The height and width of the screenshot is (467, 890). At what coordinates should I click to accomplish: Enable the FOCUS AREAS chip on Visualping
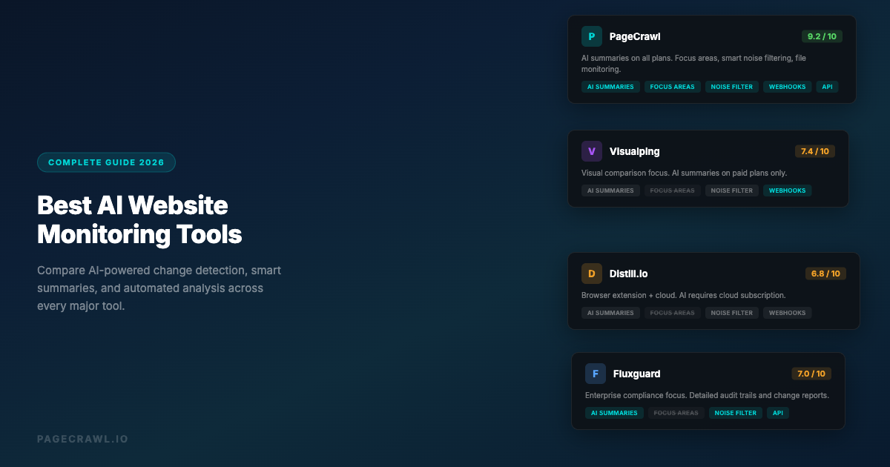pyautogui.click(x=672, y=190)
